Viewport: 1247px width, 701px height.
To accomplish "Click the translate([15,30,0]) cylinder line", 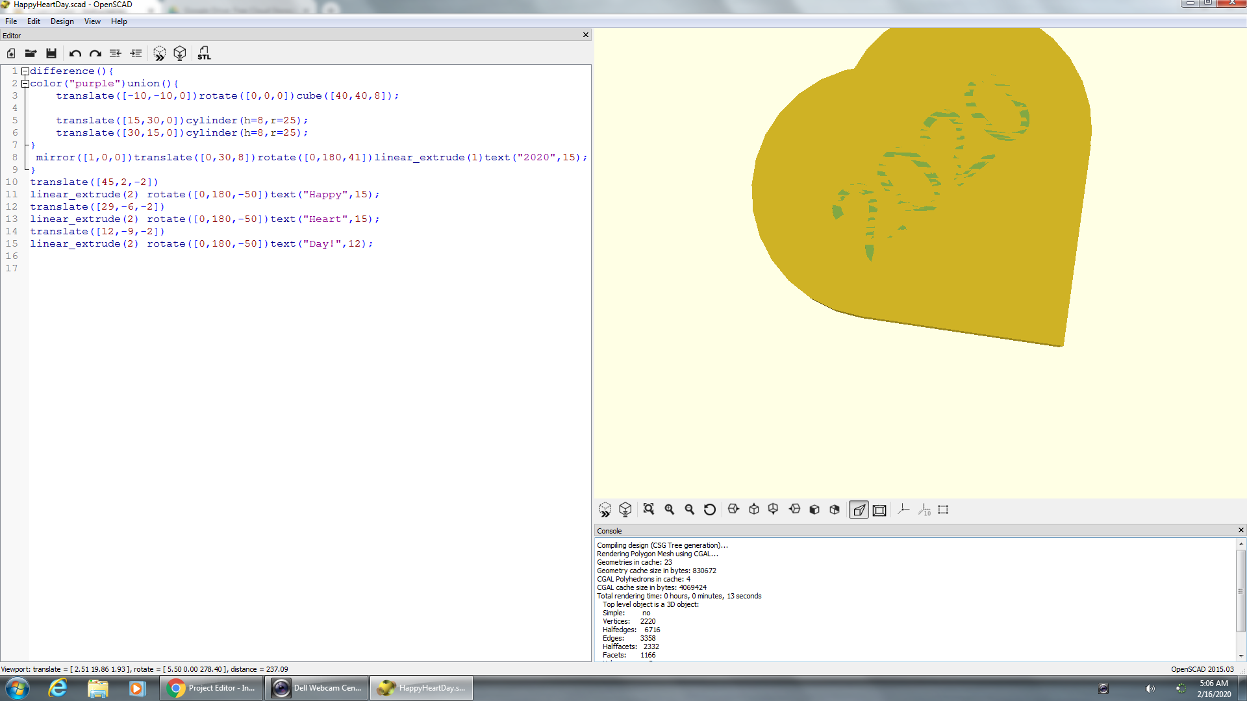I will pyautogui.click(x=182, y=121).
